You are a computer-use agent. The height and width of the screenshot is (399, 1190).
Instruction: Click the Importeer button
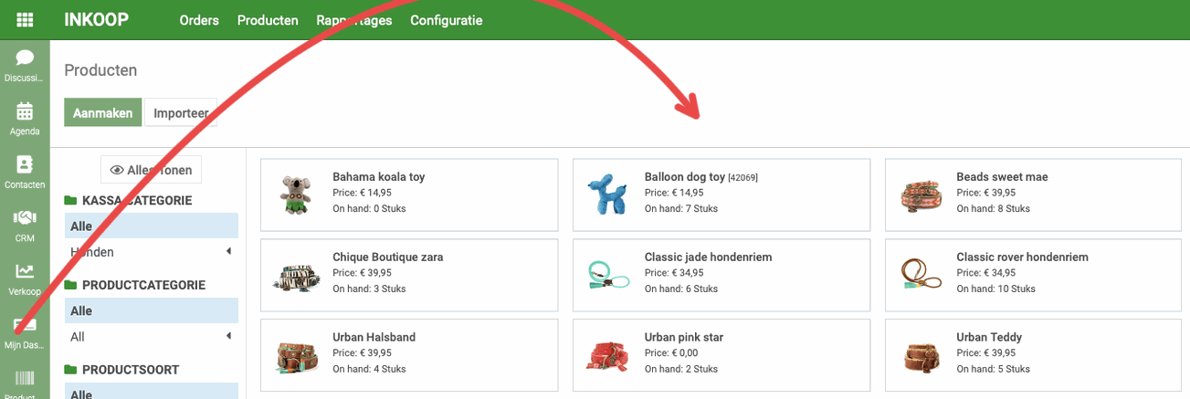(181, 113)
